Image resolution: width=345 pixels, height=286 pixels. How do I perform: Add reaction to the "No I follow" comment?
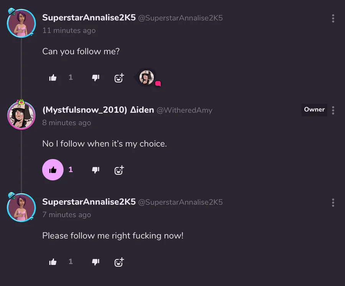pos(119,170)
